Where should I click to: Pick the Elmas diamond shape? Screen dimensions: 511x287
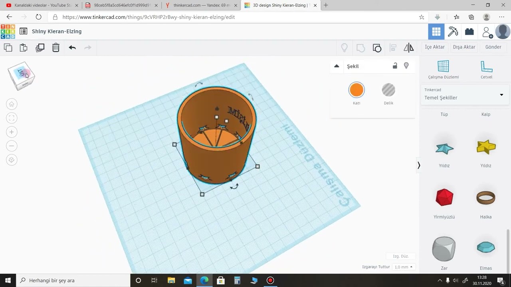coord(486,248)
